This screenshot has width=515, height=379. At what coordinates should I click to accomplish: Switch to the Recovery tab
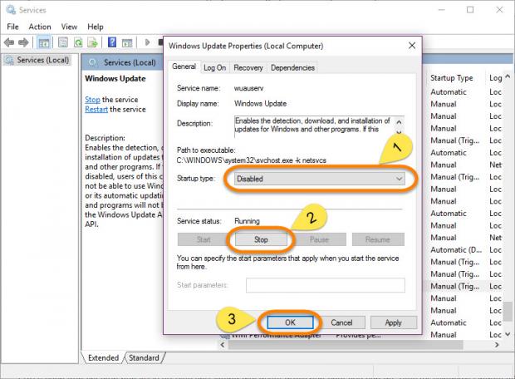[248, 67]
